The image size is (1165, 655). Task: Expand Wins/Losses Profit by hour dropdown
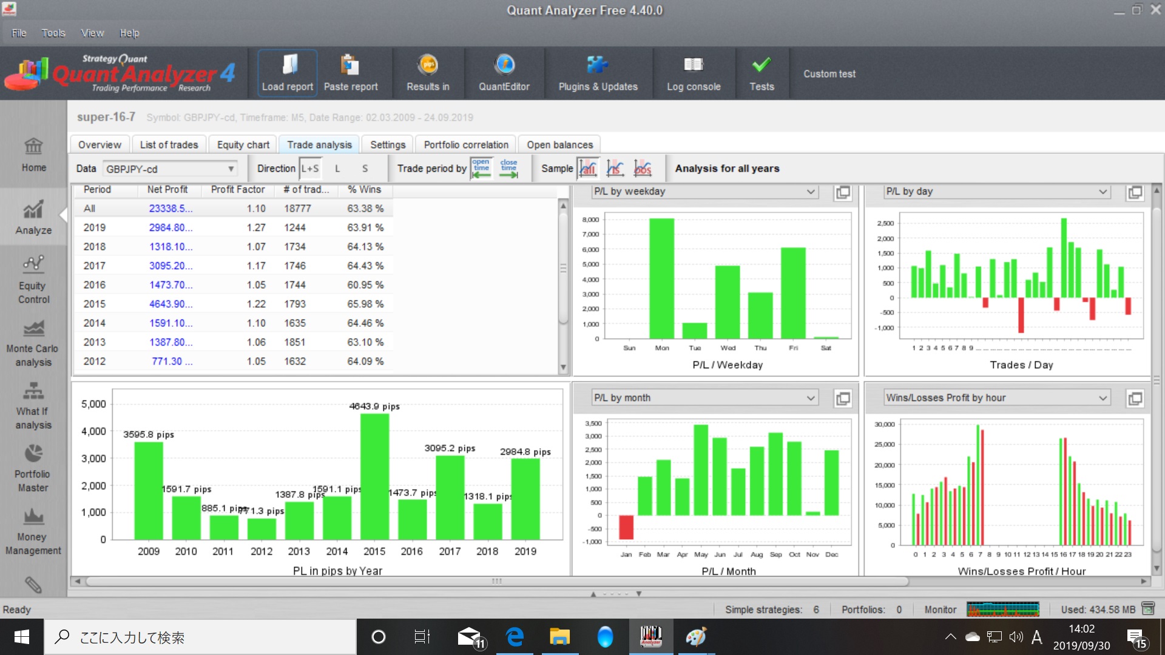click(996, 398)
